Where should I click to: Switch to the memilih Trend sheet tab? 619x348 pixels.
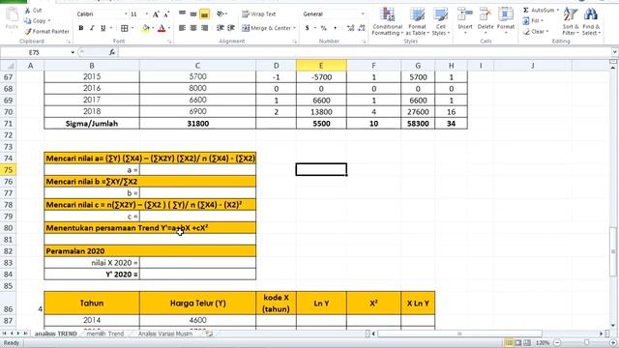(105, 333)
